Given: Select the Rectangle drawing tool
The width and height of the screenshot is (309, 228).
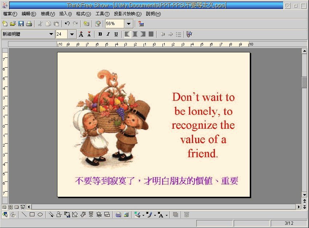Looking at the screenshot, I should point(32,215).
